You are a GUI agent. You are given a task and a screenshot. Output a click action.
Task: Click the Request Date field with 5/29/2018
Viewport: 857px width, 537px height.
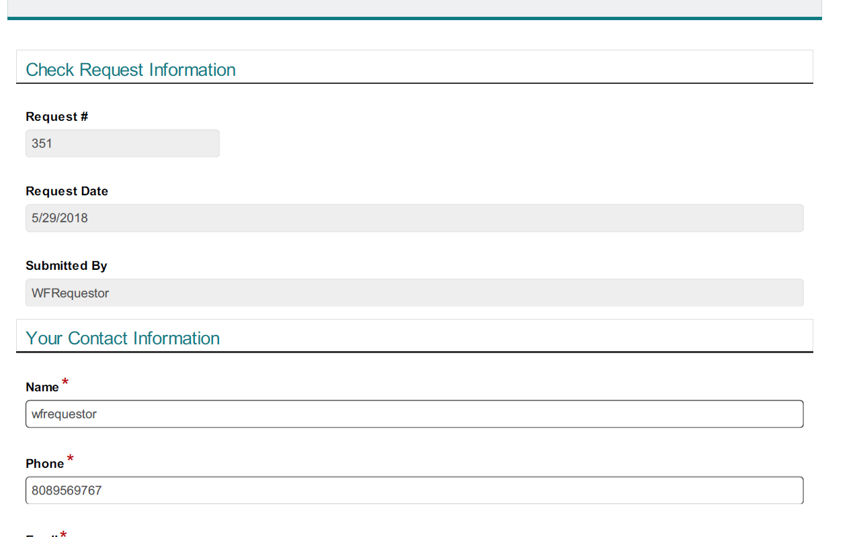coord(414,218)
